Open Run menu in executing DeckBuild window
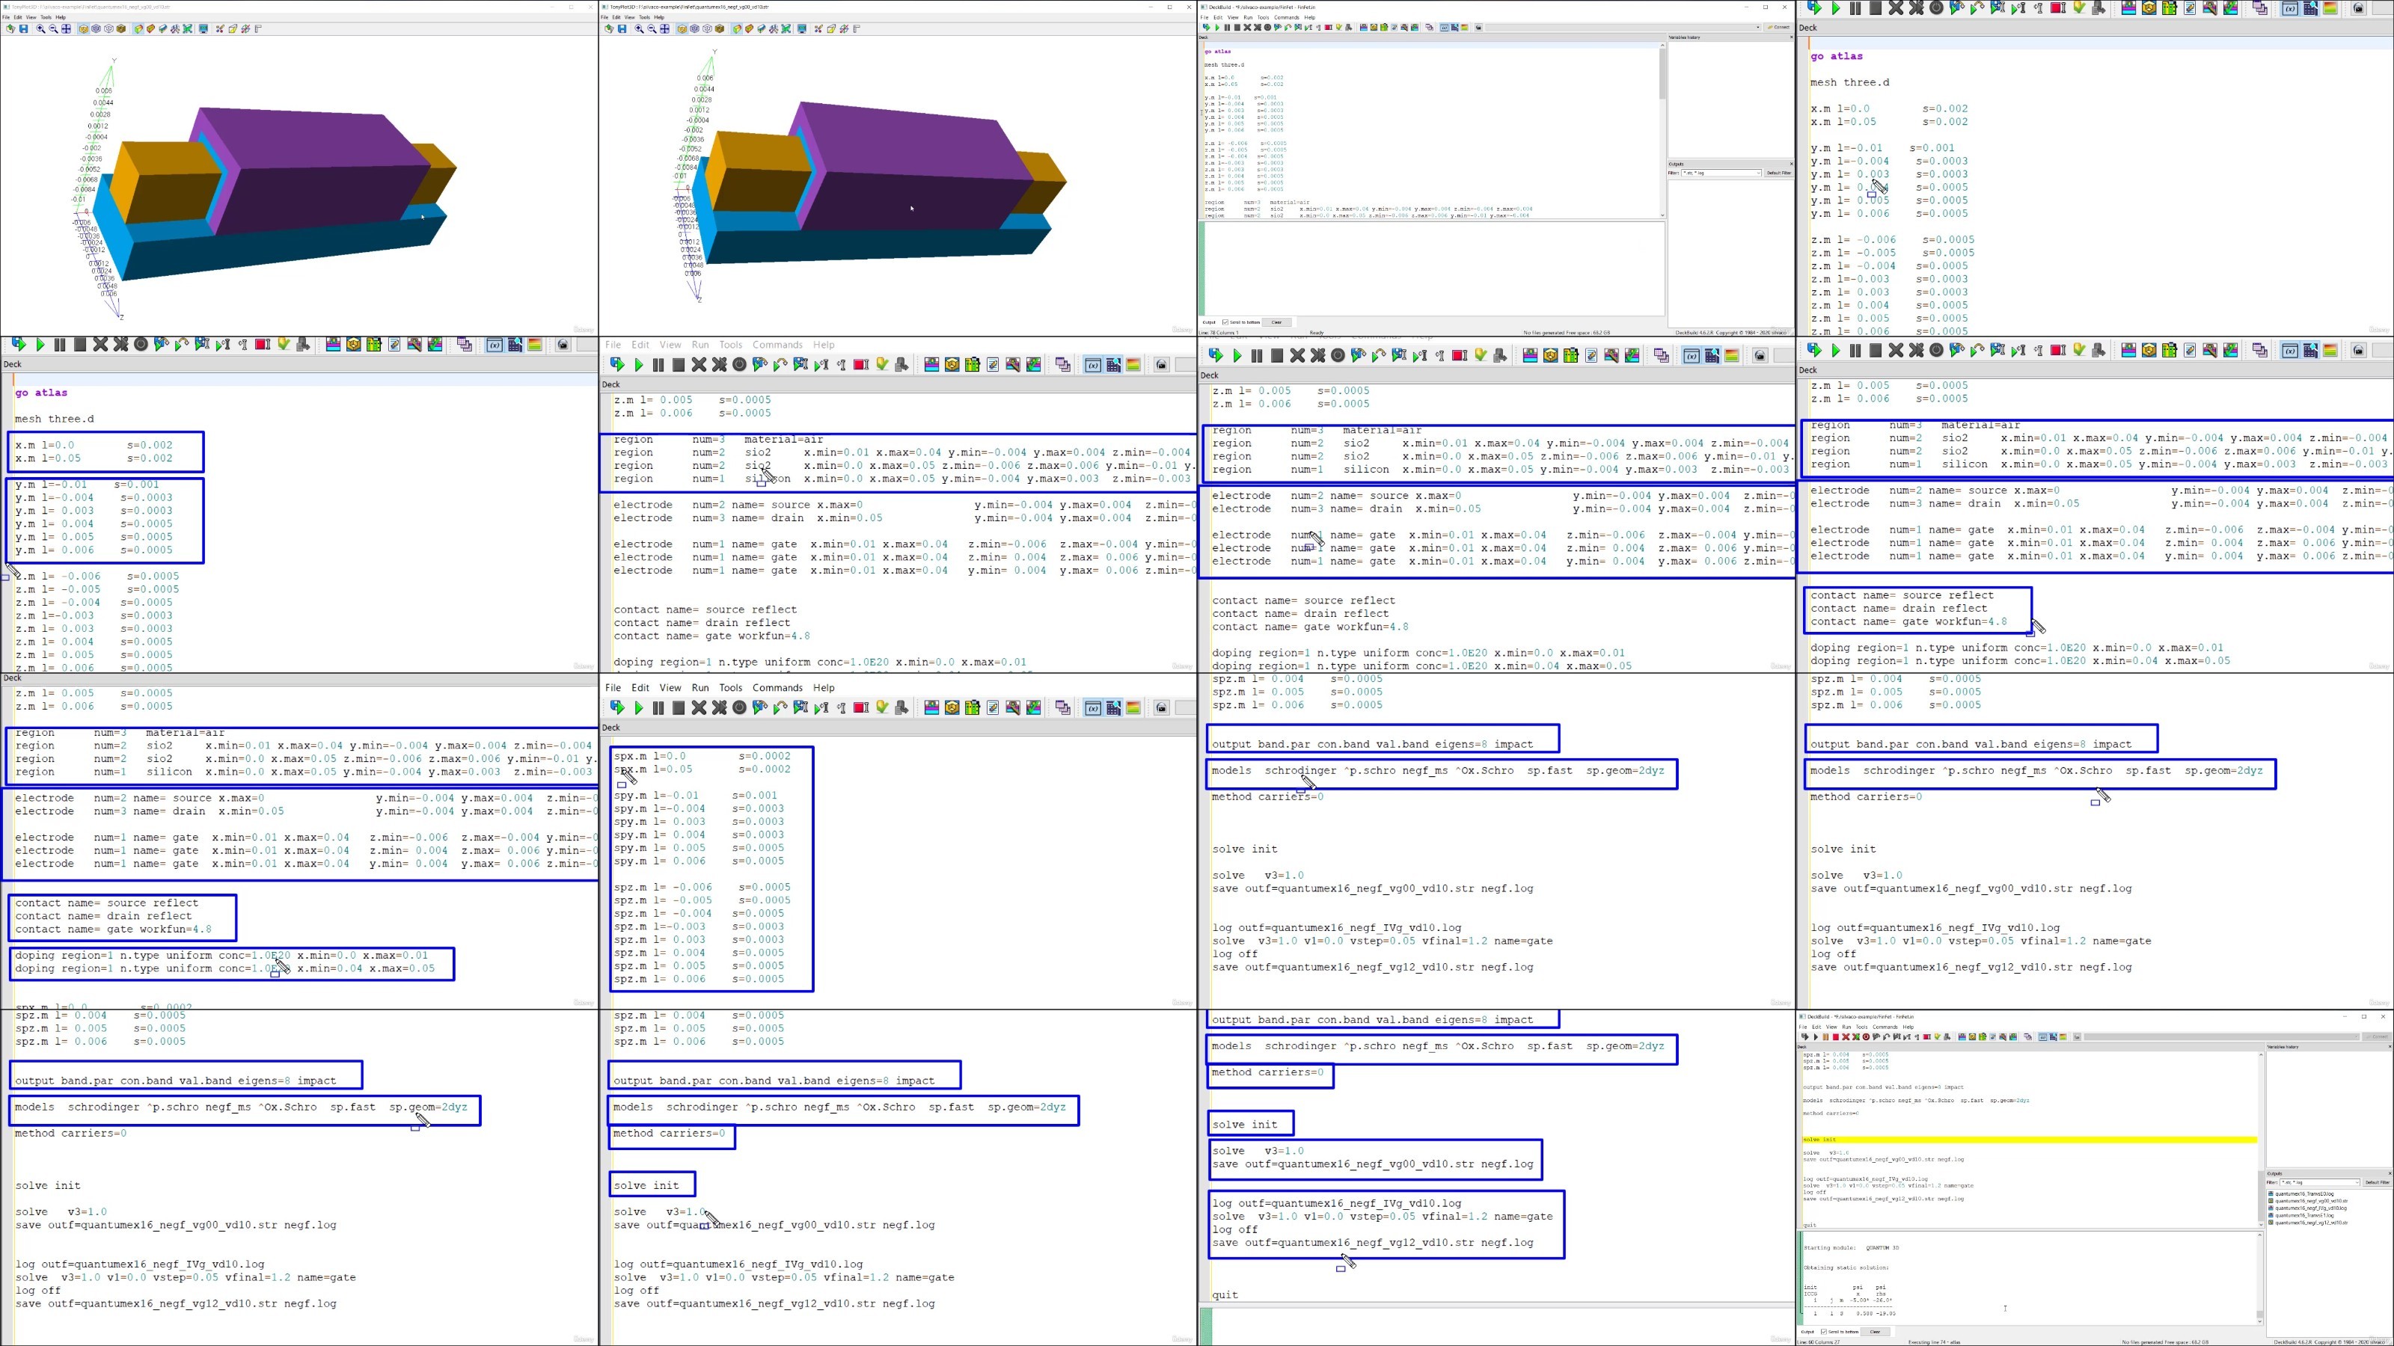2394x1346 pixels. point(1846,1027)
